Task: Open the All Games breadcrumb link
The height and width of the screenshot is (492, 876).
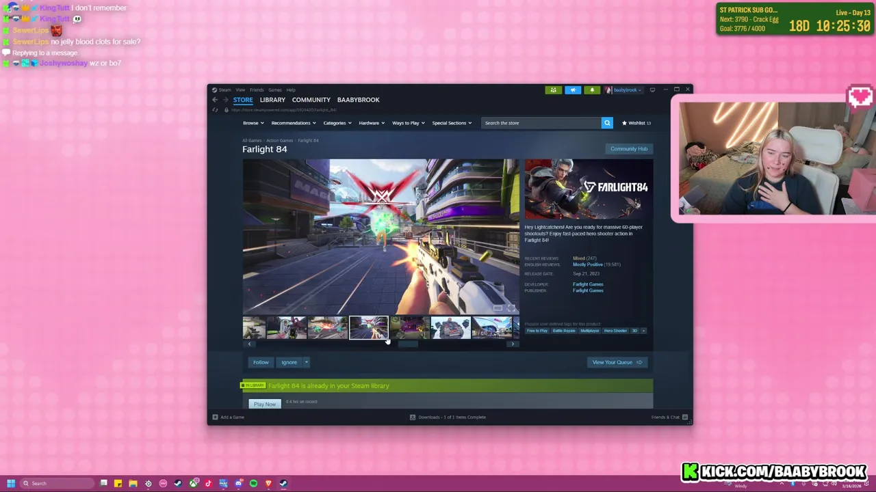Action: point(251,141)
